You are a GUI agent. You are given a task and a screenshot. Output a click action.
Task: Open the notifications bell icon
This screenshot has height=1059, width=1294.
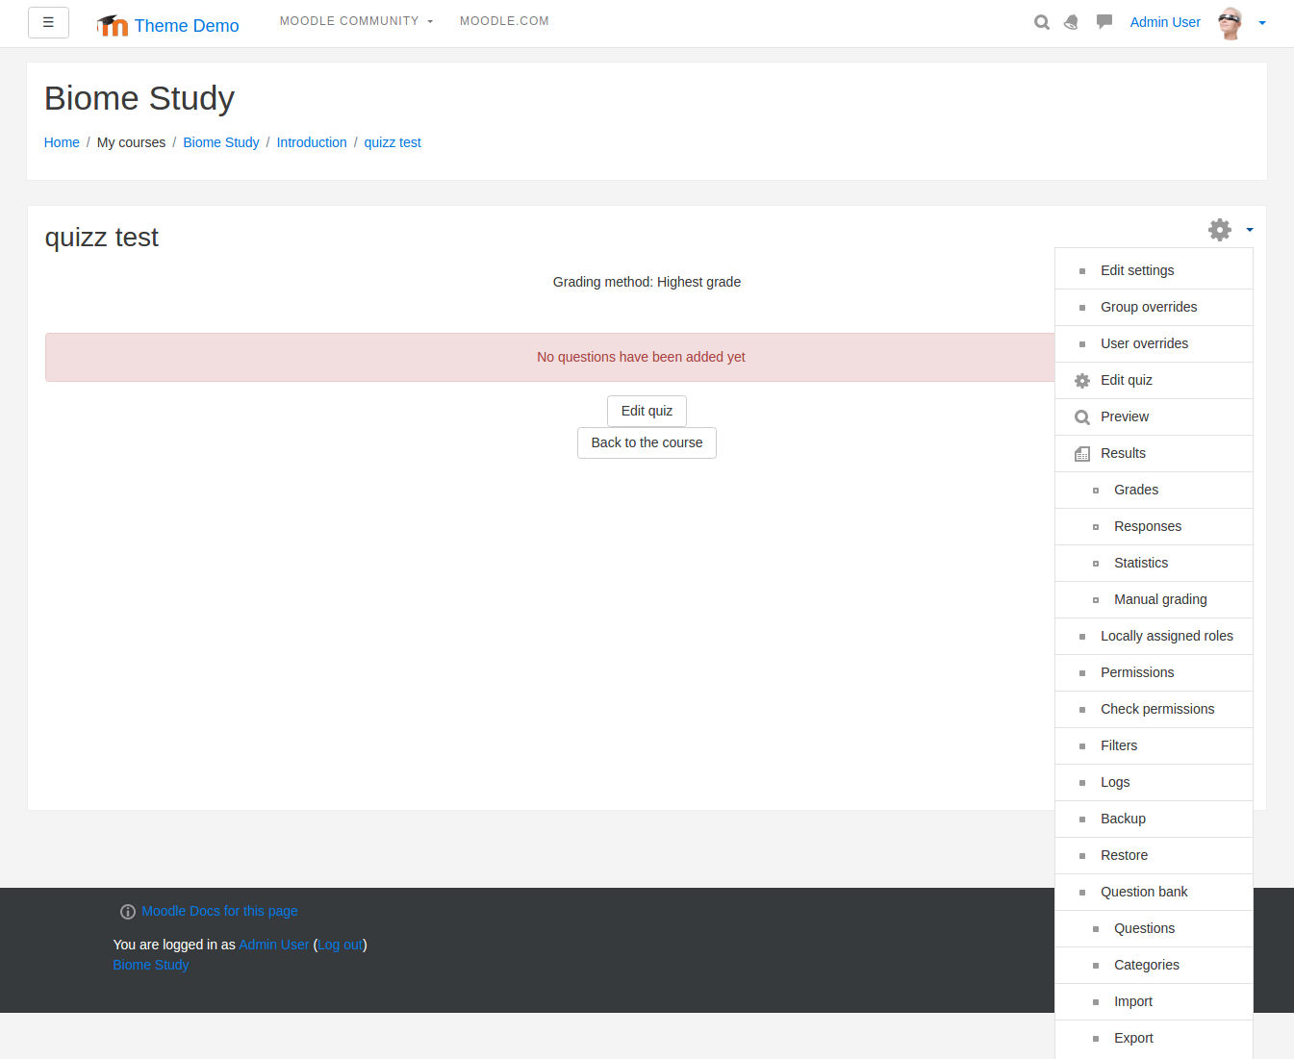pos(1072,22)
